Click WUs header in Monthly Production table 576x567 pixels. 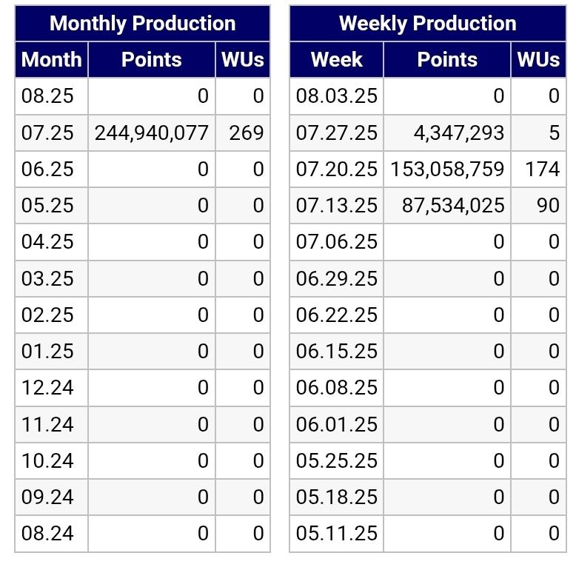coord(243,60)
